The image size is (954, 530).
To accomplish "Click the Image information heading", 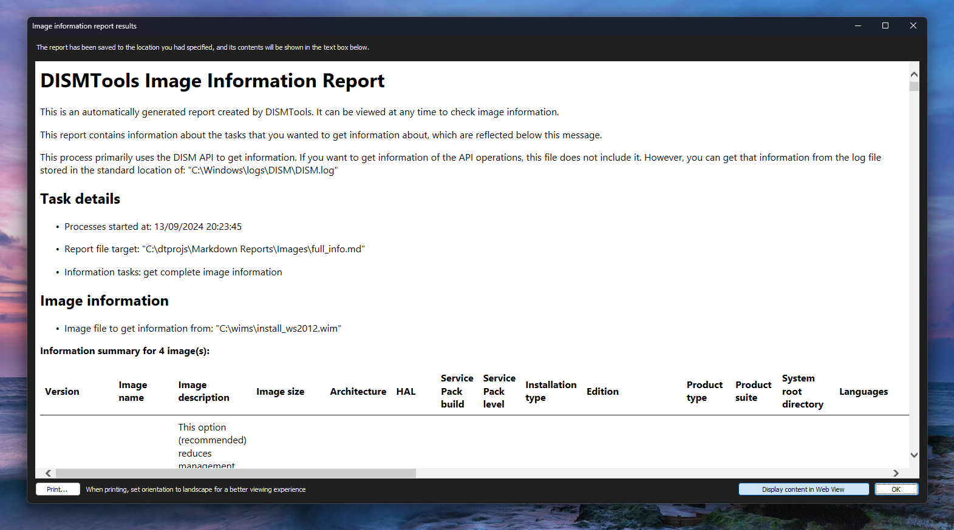I will tap(104, 301).
